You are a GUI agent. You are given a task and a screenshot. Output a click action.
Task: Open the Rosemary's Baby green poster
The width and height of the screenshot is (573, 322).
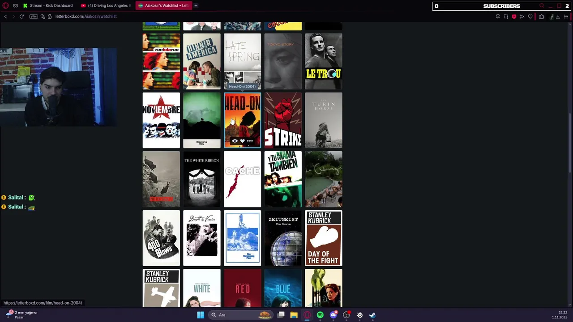point(202,120)
